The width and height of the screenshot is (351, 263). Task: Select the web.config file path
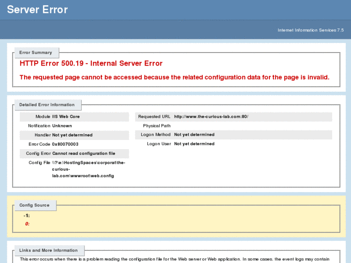tap(89, 169)
